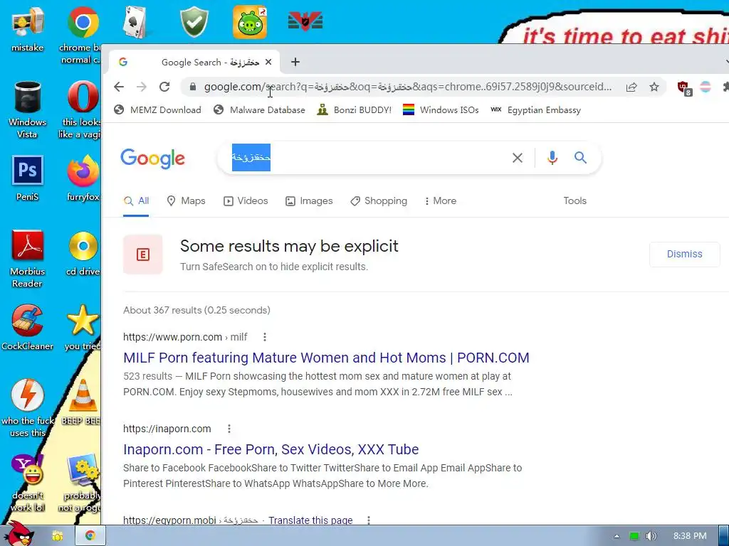The image size is (729, 546).
Task: Reload the Google search page
Action: [x=164, y=87]
